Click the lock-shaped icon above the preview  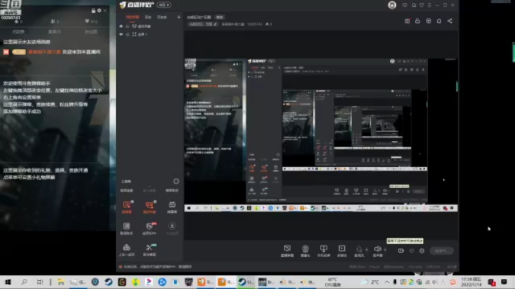click(418, 21)
